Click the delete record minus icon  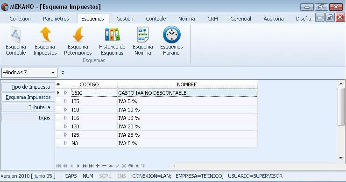104,166
